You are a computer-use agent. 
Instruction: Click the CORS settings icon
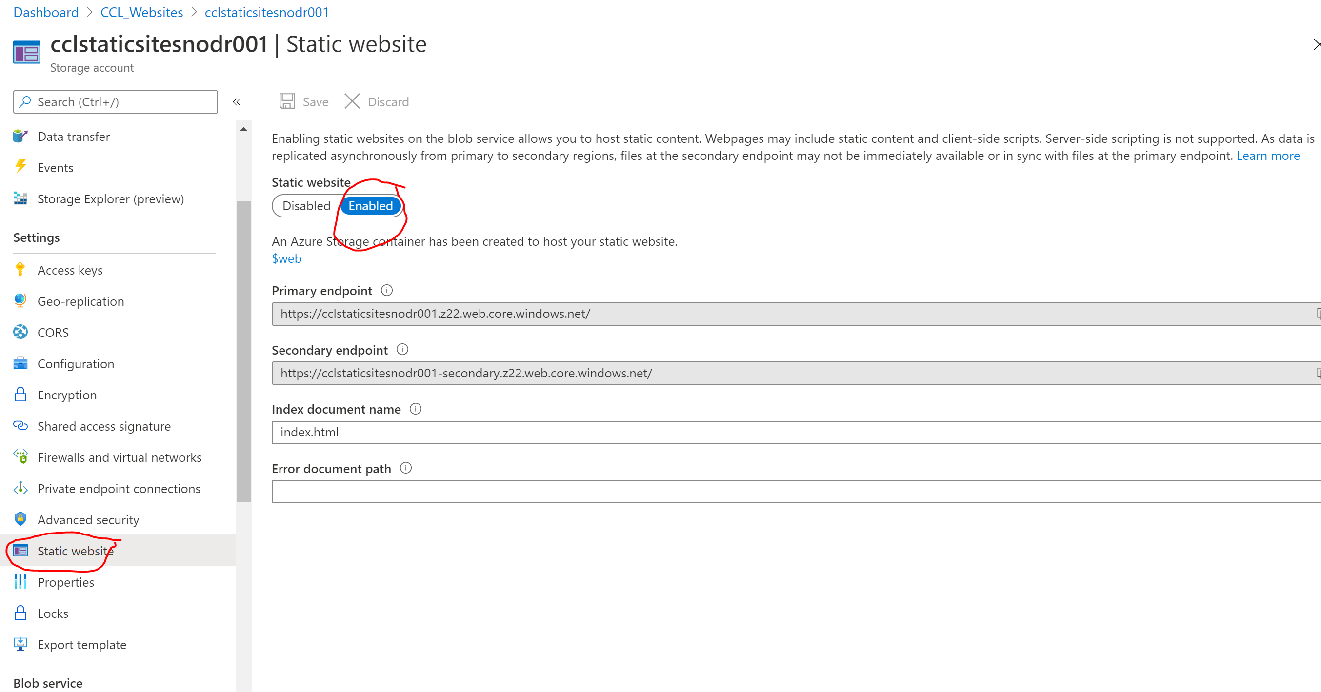(20, 332)
